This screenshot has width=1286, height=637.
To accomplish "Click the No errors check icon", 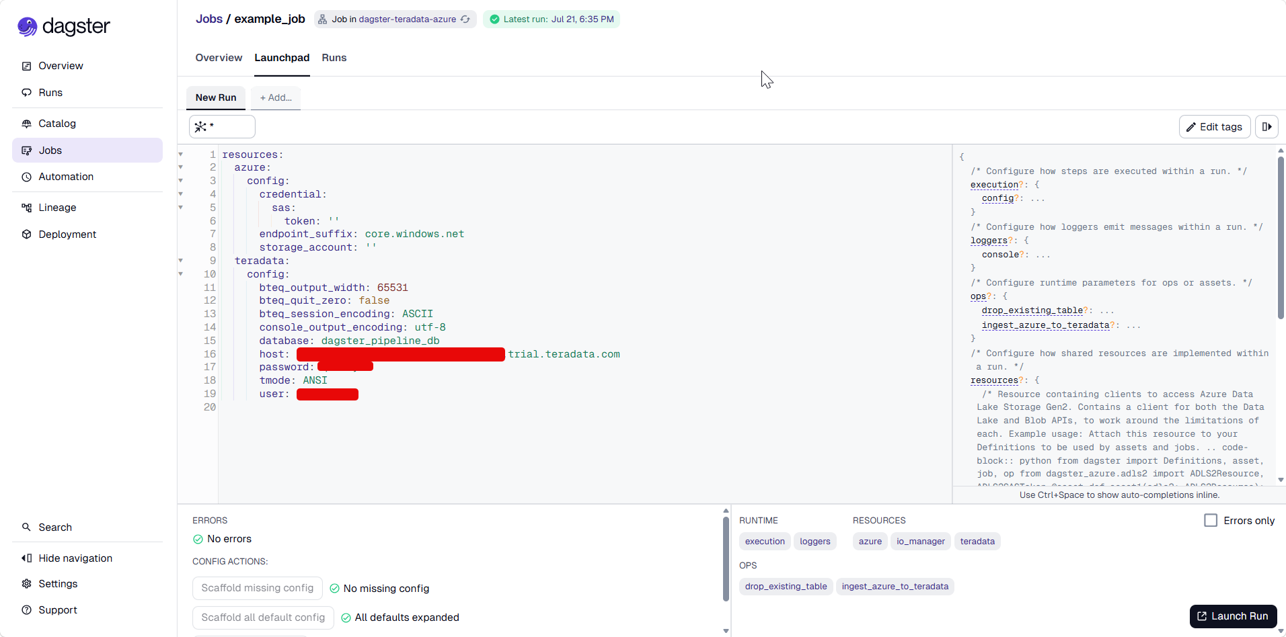I will [198, 539].
